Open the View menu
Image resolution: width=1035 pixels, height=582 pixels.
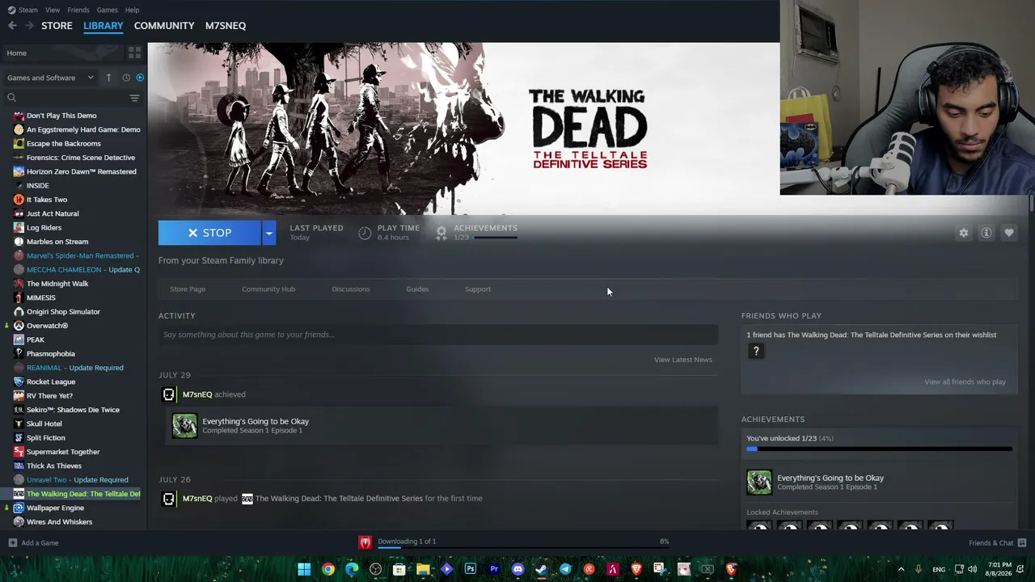point(53,10)
